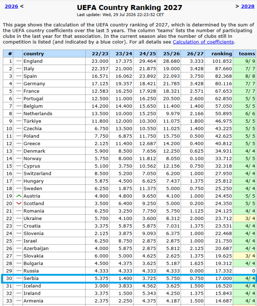Click Slovakia's yellow 3/4 teams cell

tap(244, 256)
